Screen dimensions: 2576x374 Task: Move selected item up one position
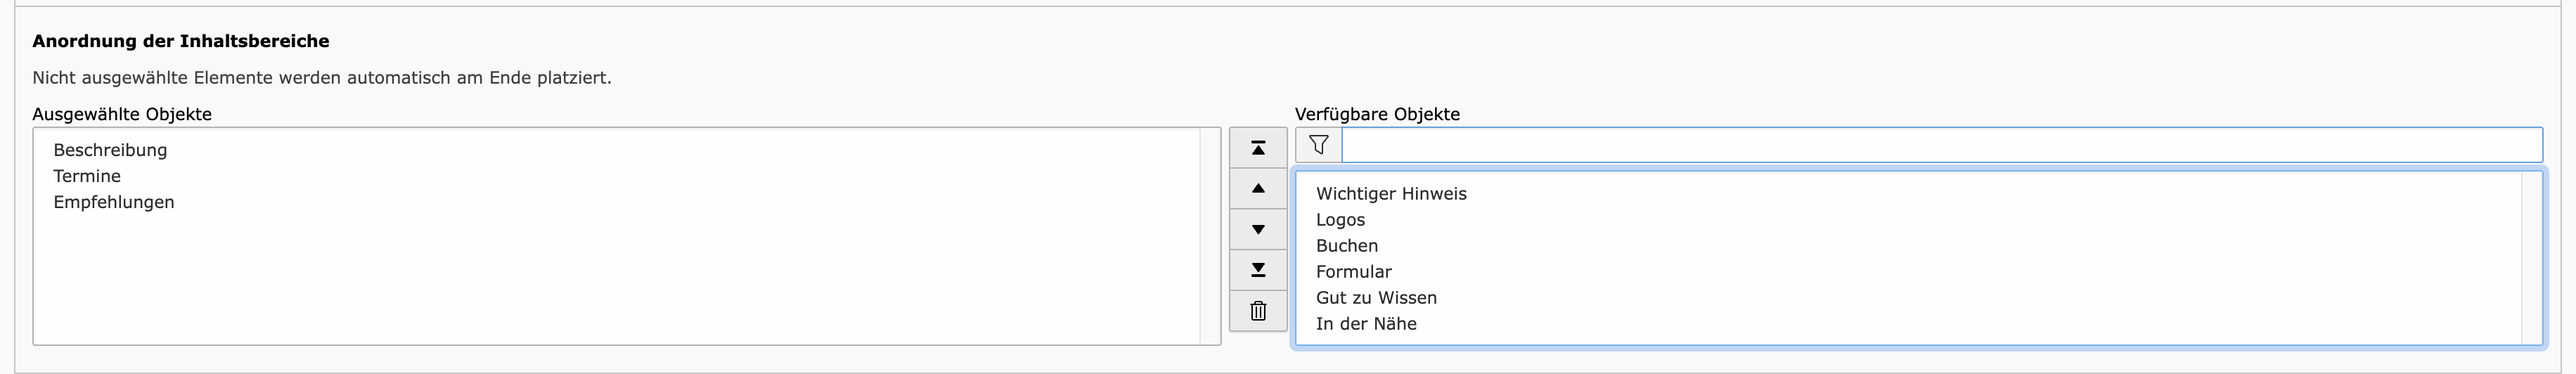[1258, 188]
